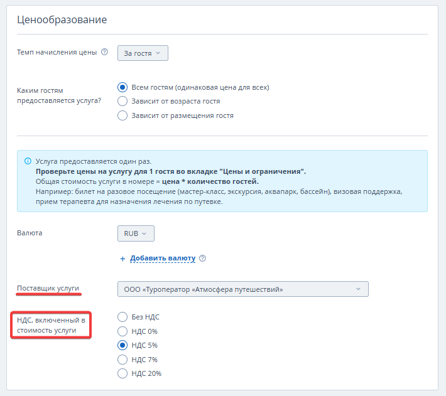Open the RUB currency dropdown

tap(136, 233)
